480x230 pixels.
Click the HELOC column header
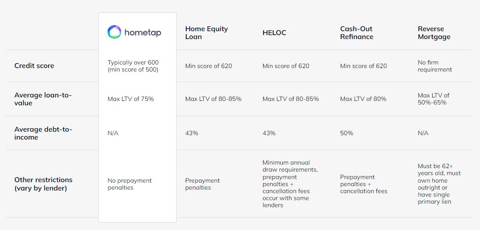click(274, 33)
